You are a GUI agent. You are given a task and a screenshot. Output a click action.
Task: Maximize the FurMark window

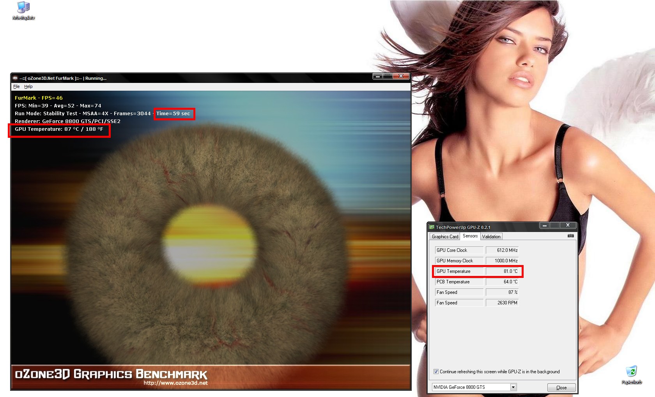(x=388, y=76)
